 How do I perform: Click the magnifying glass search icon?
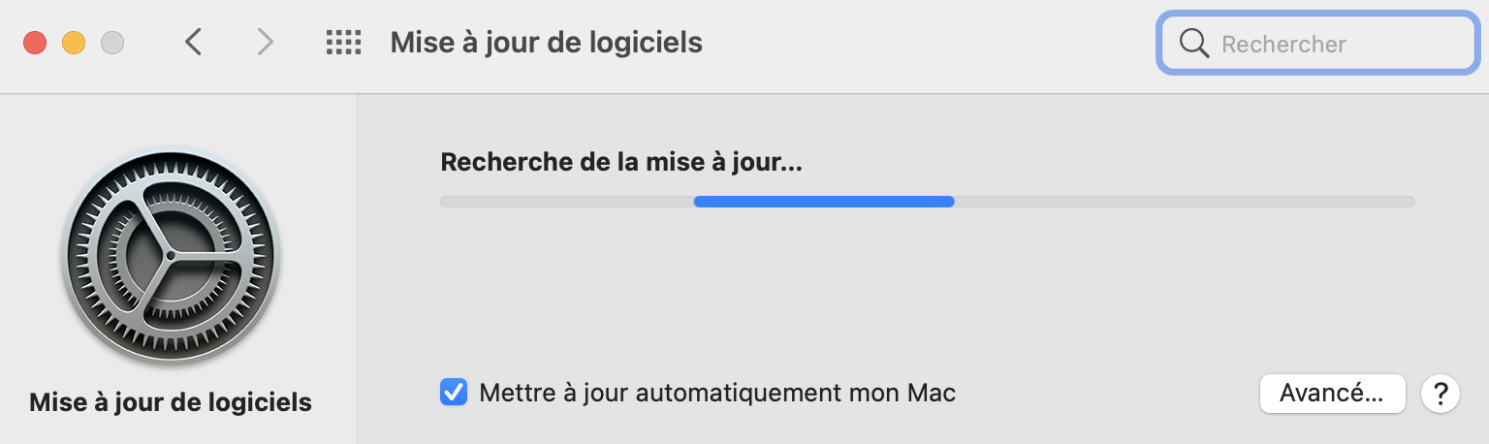pos(1193,44)
